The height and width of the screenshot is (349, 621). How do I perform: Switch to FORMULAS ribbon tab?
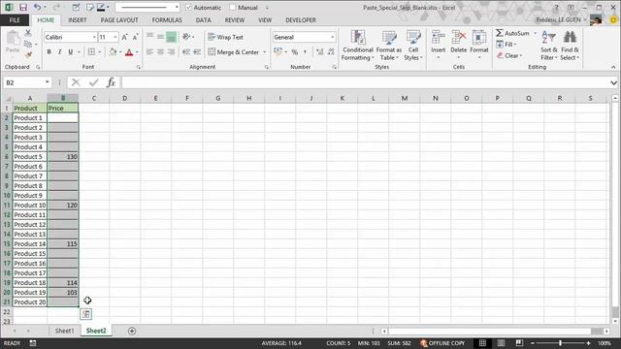click(167, 19)
